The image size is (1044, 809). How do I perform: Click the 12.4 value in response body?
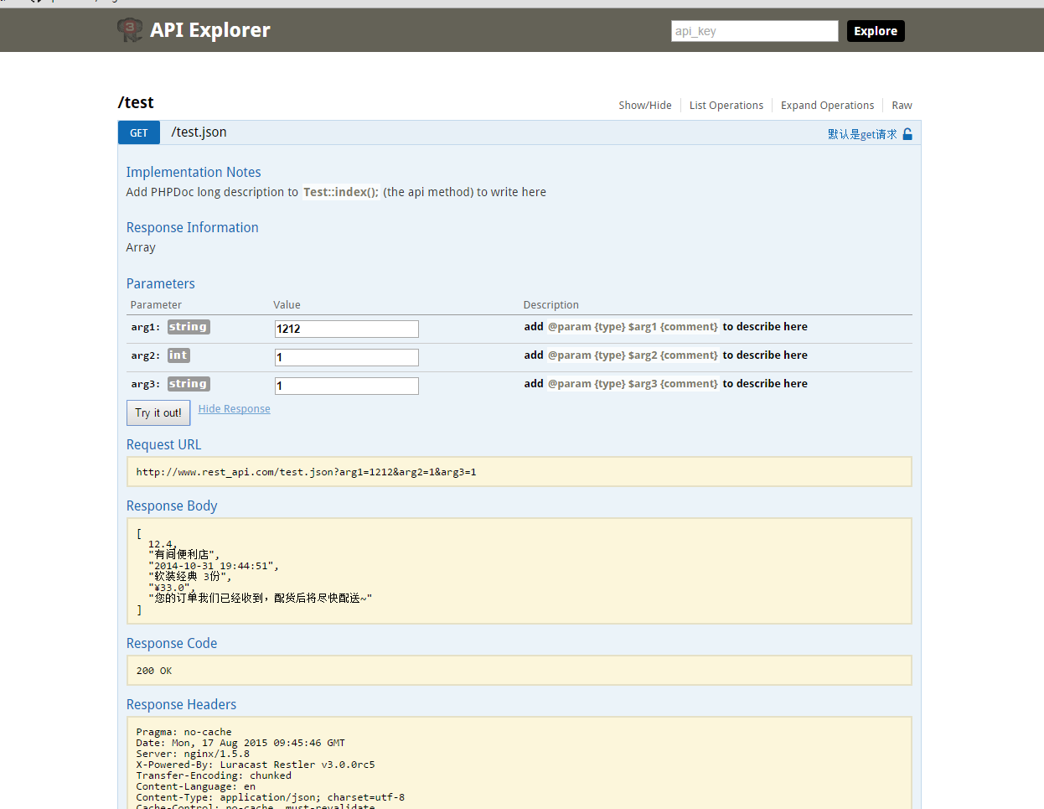162,544
